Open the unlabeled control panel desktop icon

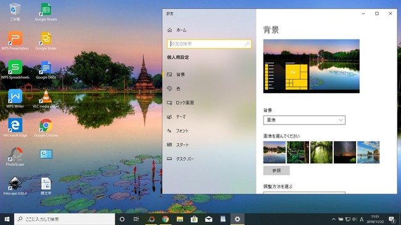[x=46, y=154]
